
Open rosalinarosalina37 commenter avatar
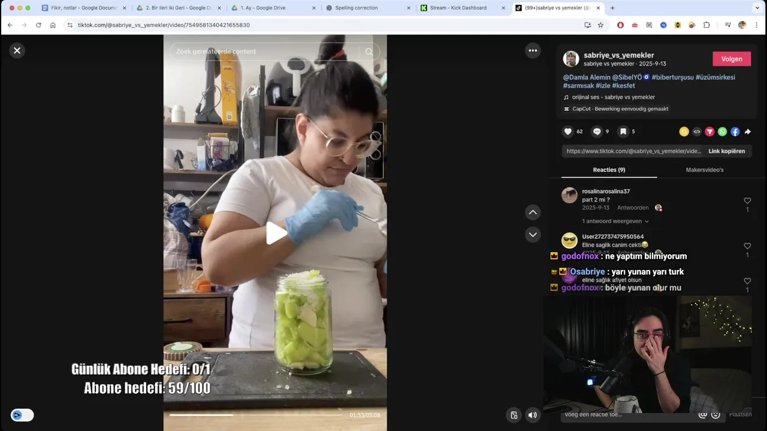point(569,195)
